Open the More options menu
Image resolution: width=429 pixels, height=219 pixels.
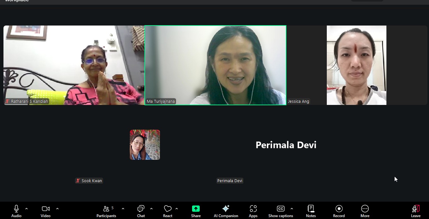[x=365, y=209]
